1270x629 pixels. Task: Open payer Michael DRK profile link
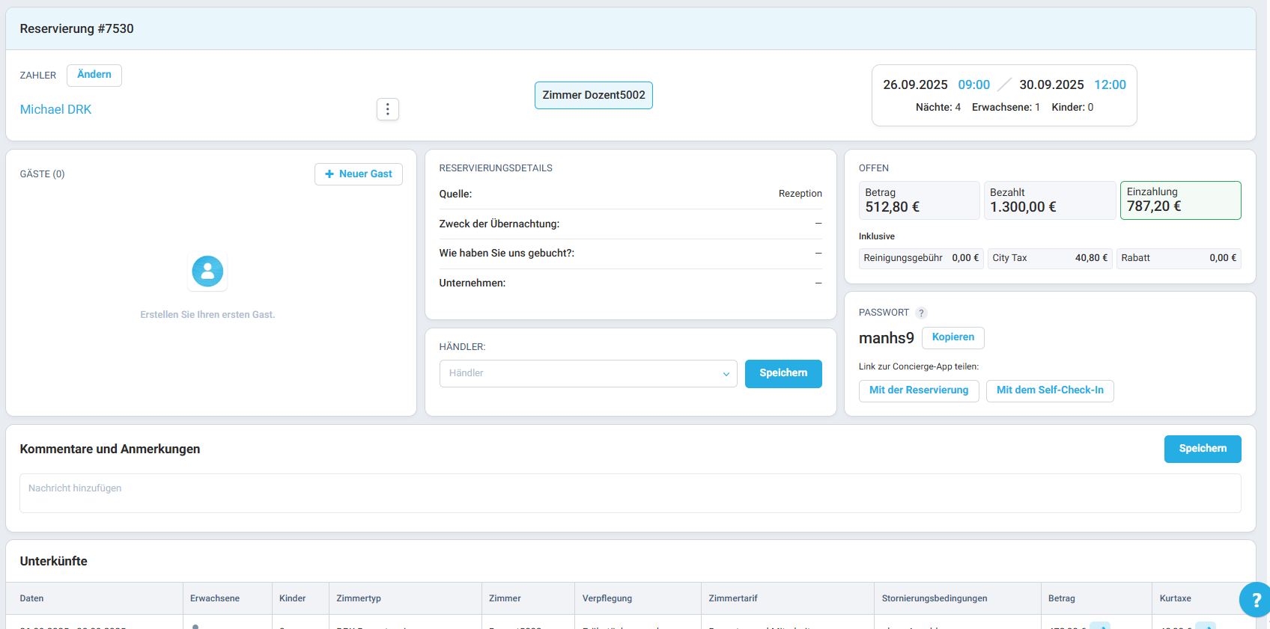55,110
